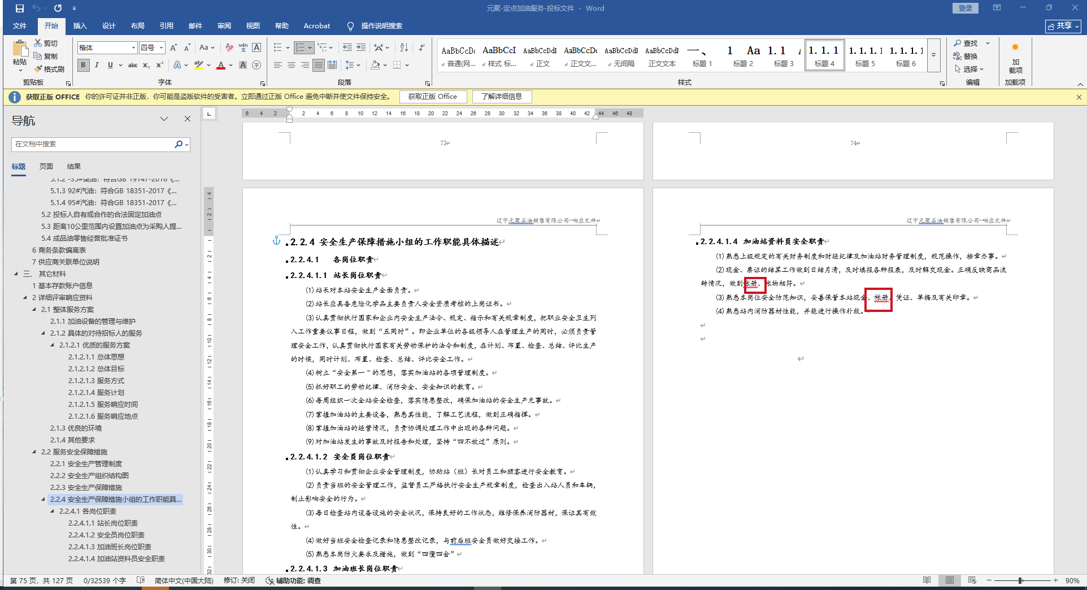Open the 插入 ribbon tab
1087x590 pixels.
(80, 26)
